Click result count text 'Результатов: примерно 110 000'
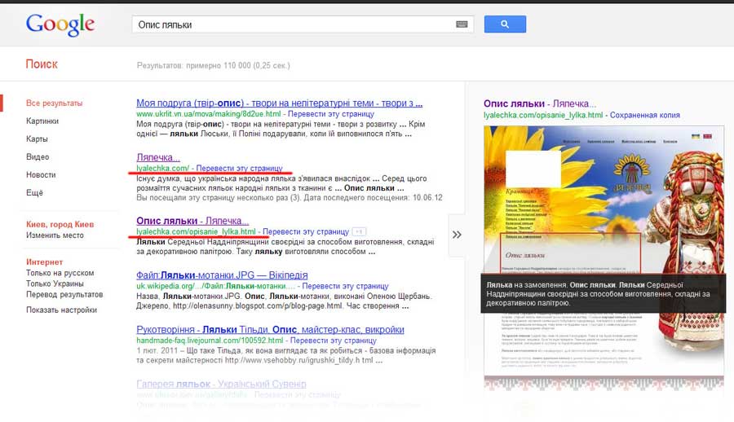734x422 pixels. pos(214,65)
